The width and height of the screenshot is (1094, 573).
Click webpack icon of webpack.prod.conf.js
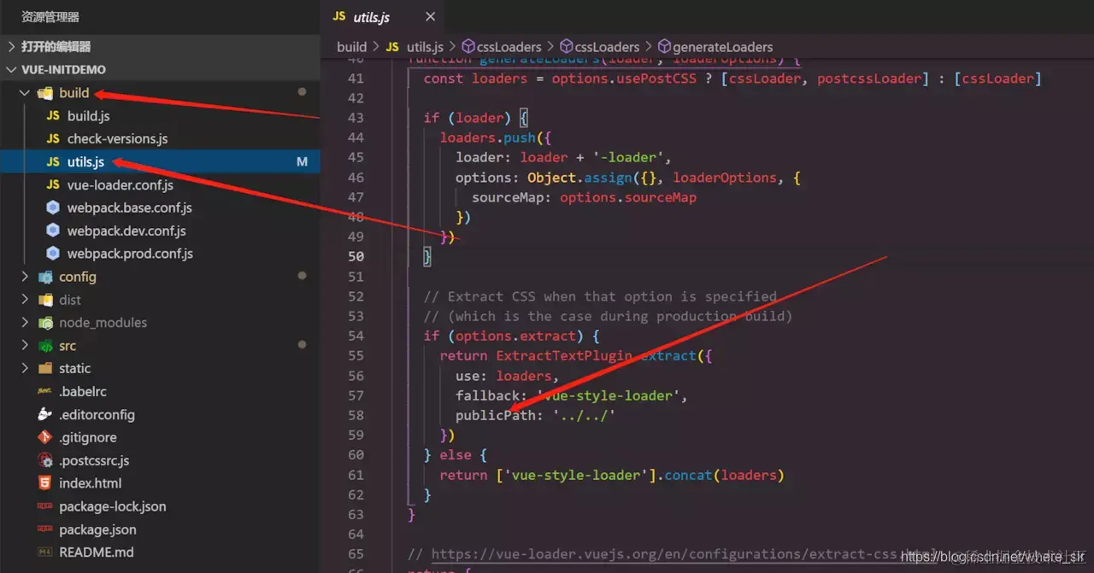[53, 254]
